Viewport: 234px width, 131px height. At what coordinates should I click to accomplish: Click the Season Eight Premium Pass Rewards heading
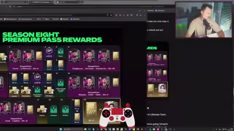(52, 37)
